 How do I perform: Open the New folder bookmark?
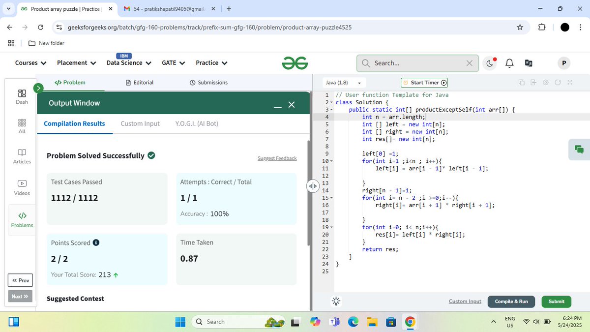tap(46, 43)
